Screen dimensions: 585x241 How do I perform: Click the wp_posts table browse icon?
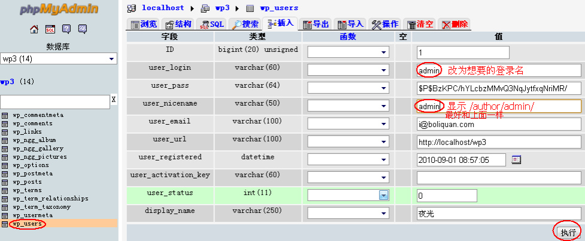pyautogui.click(x=5, y=182)
